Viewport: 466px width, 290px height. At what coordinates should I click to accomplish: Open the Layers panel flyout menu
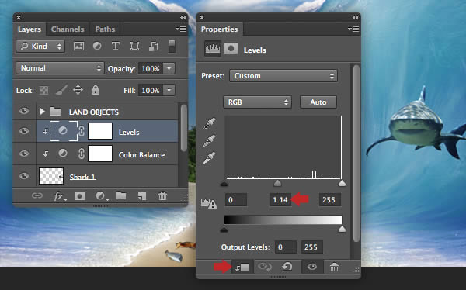click(181, 29)
